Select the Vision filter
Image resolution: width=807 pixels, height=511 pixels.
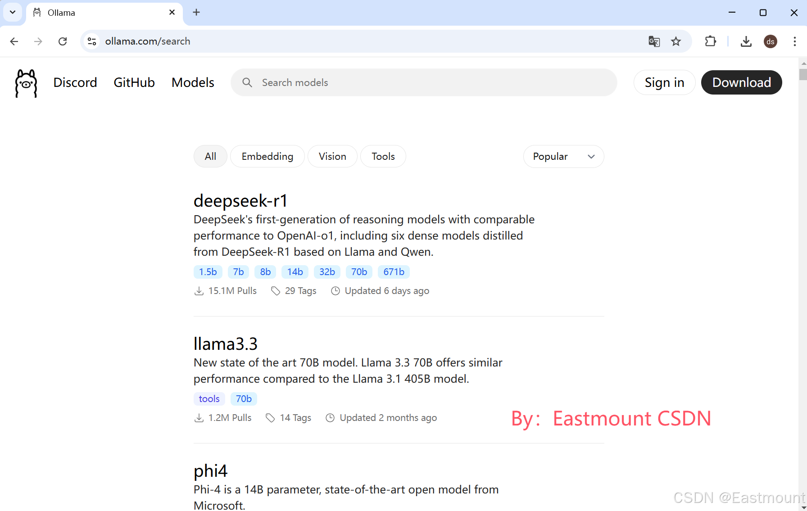click(x=332, y=156)
